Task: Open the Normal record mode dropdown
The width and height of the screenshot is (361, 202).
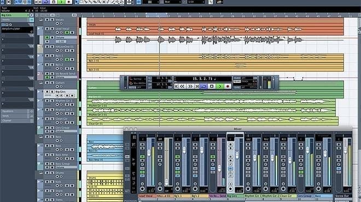Action: pyautogui.click(x=138, y=79)
